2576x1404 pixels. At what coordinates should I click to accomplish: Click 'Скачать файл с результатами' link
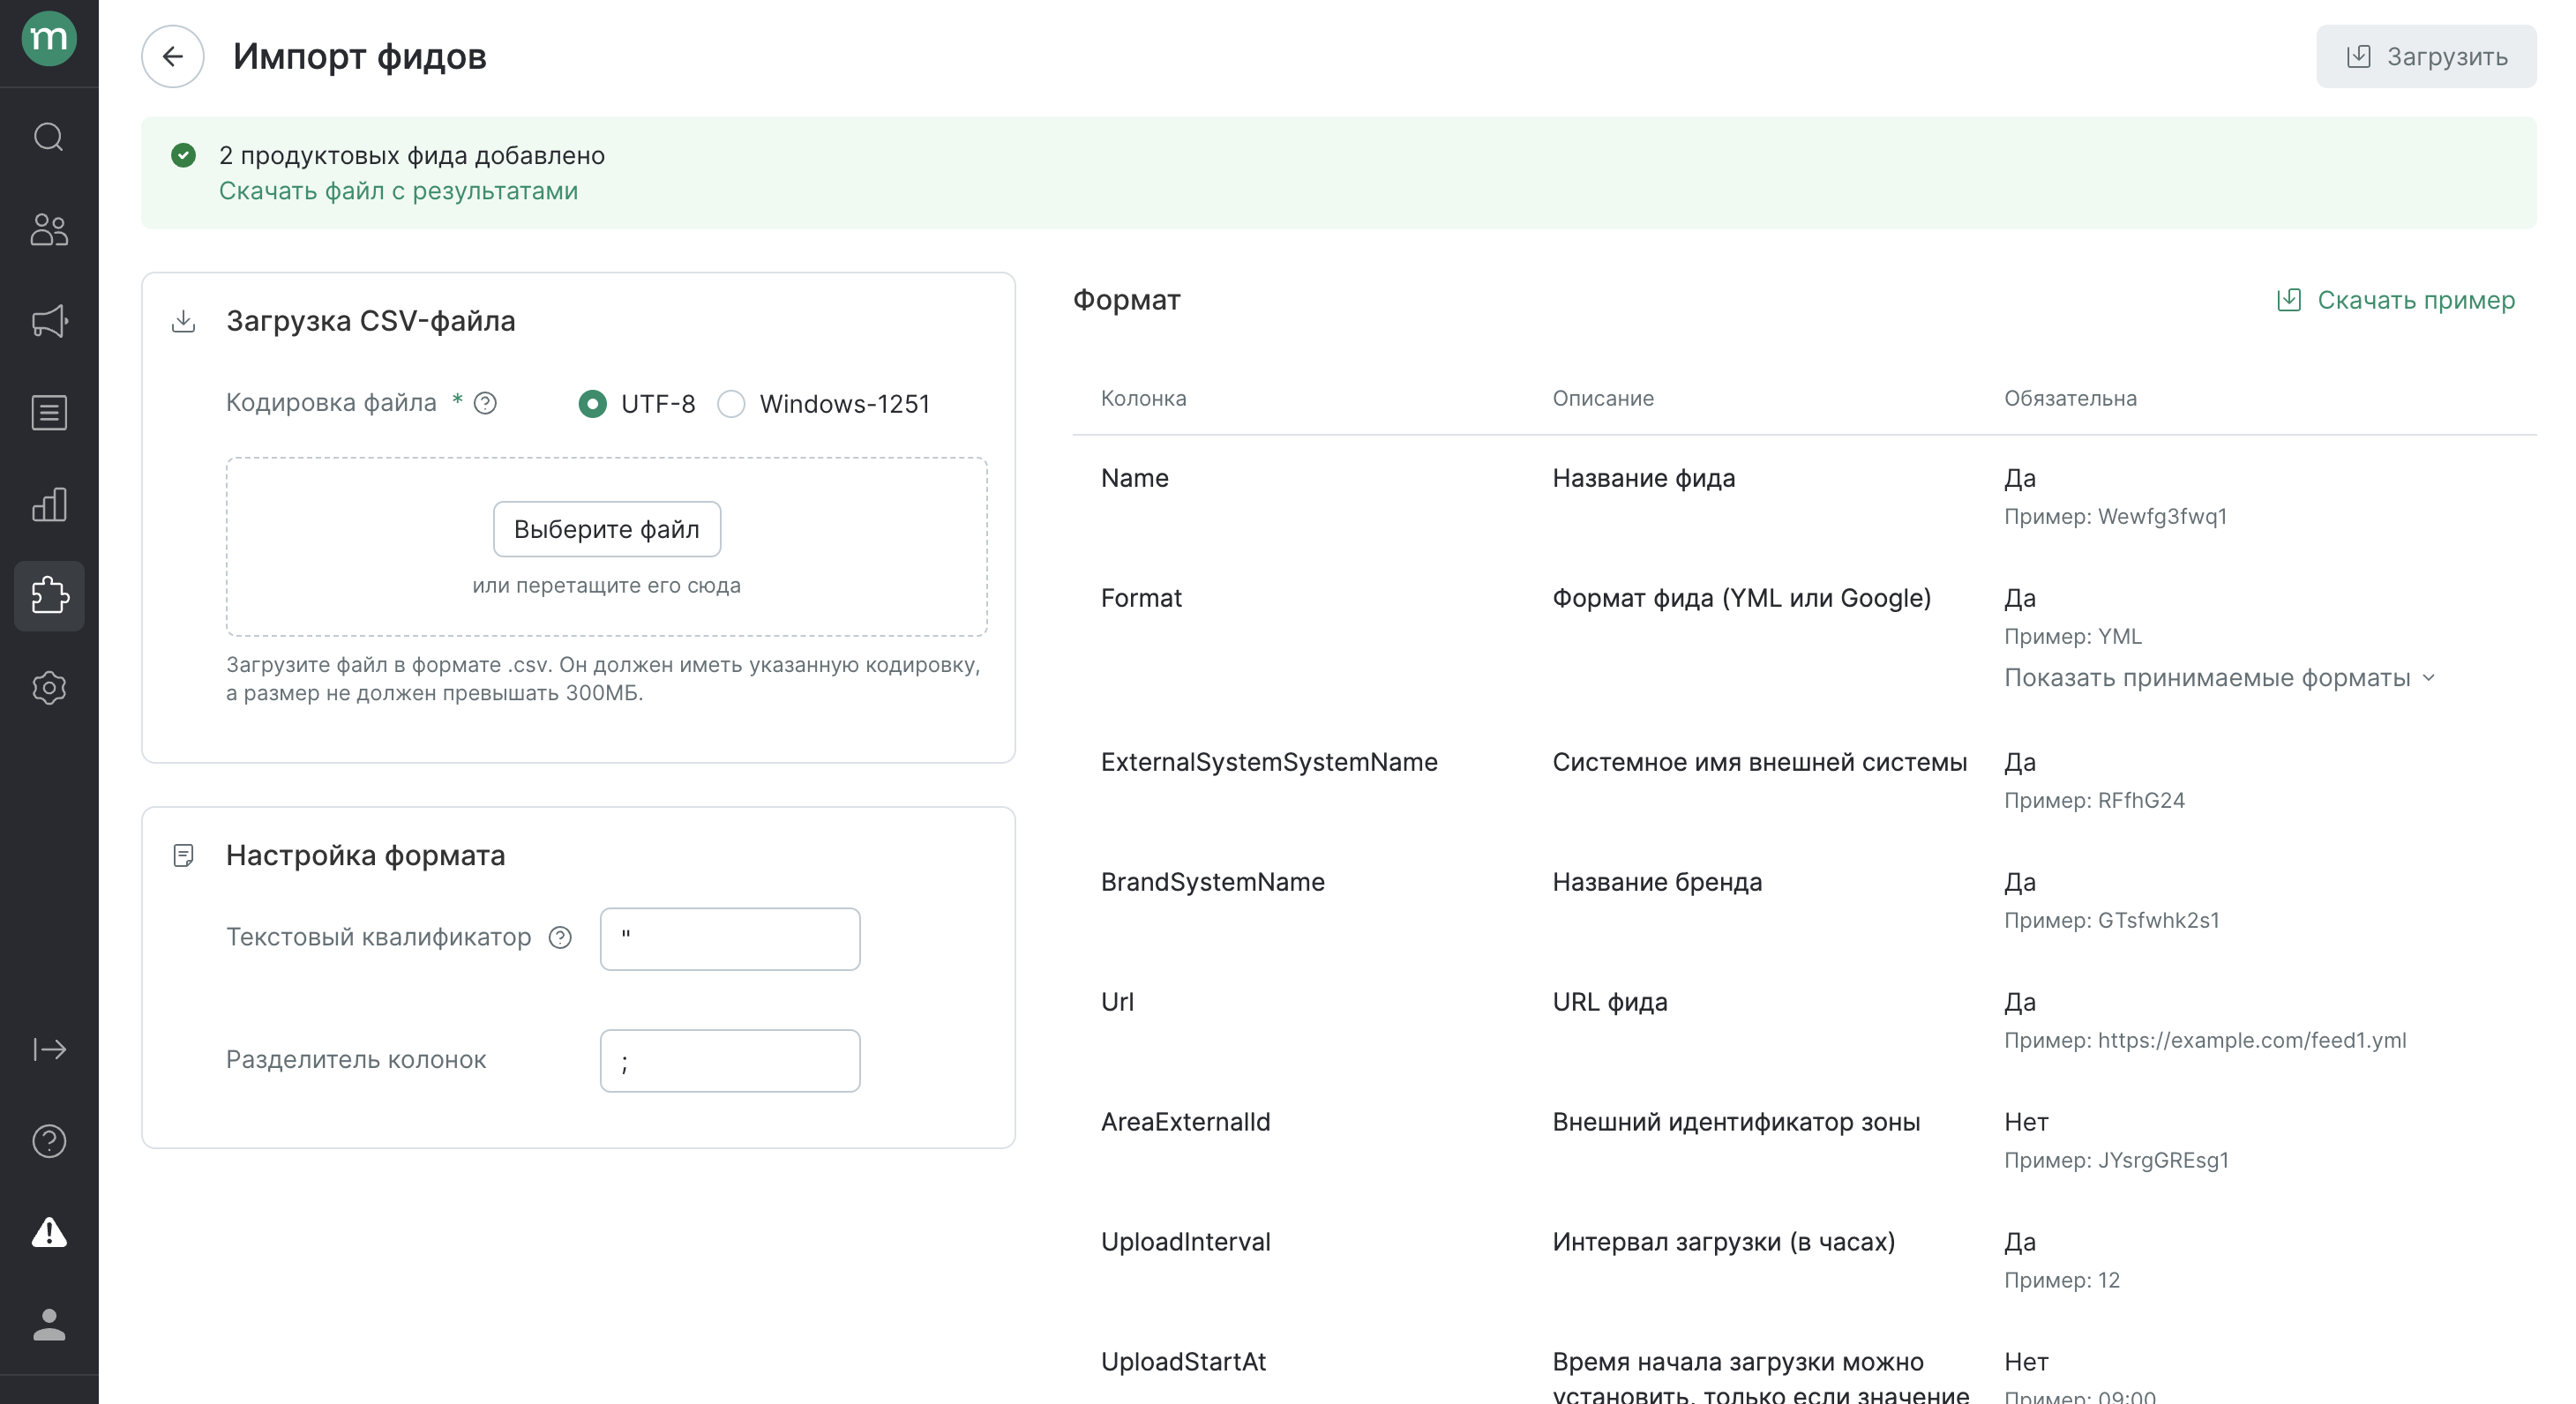tap(398, 191)
